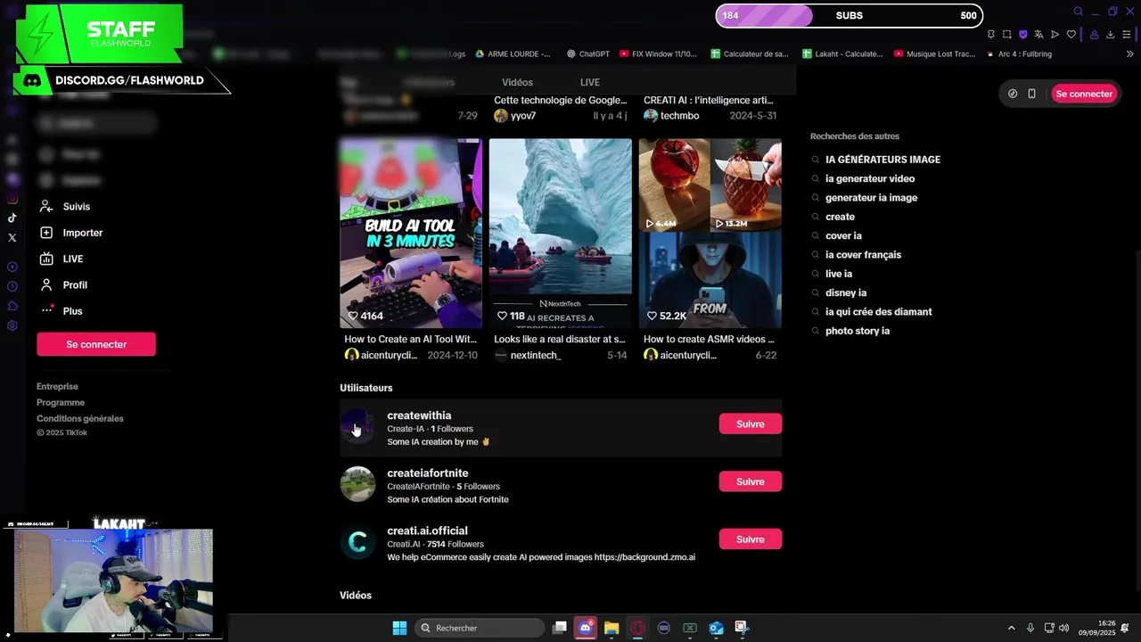Switch to the LIVE search tab
Screen dimensions: 1141x642
(590, 82)
